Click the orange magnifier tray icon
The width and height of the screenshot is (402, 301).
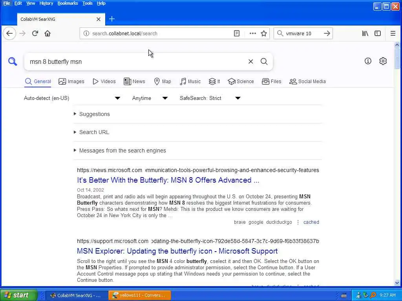tap(373, 295)
